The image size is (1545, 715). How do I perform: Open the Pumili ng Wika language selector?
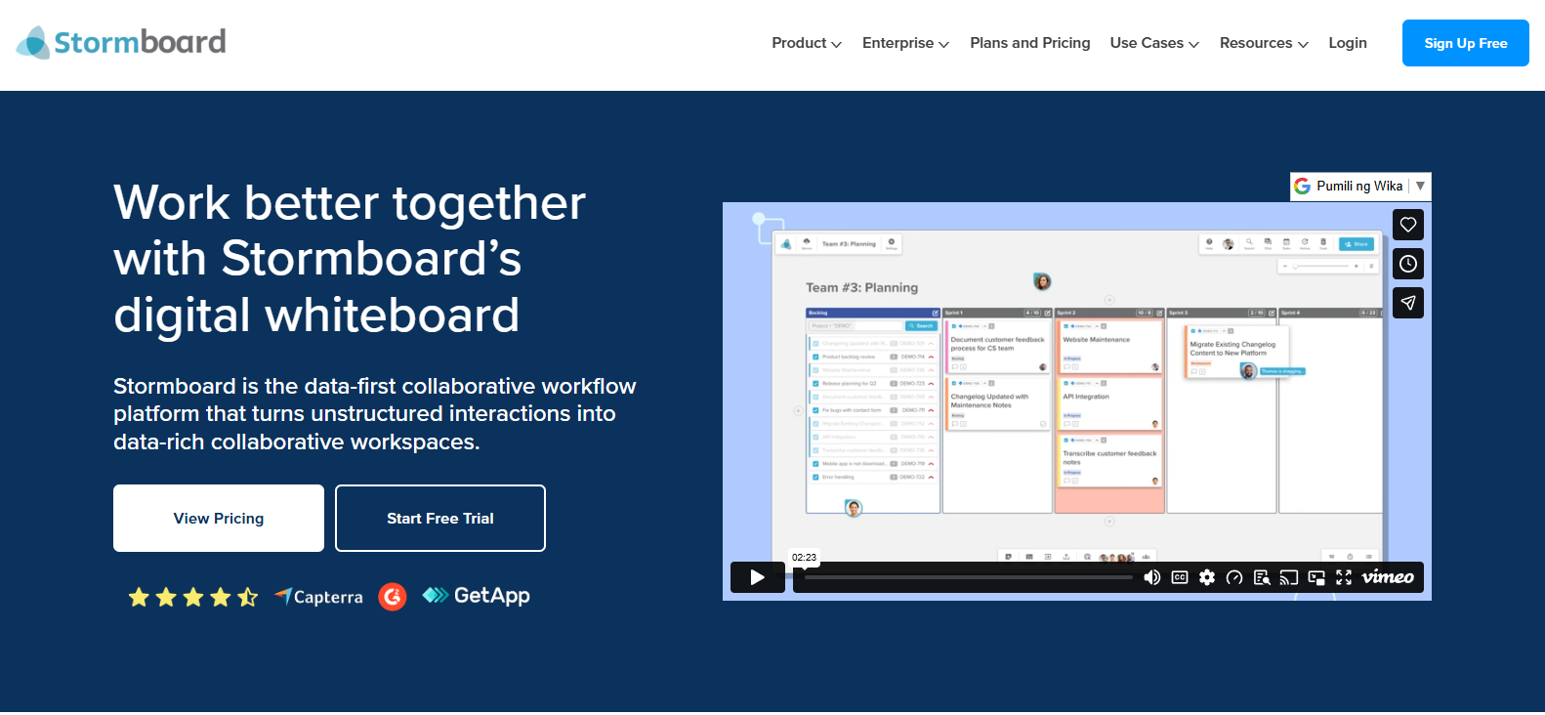(x=1360, y=186)
